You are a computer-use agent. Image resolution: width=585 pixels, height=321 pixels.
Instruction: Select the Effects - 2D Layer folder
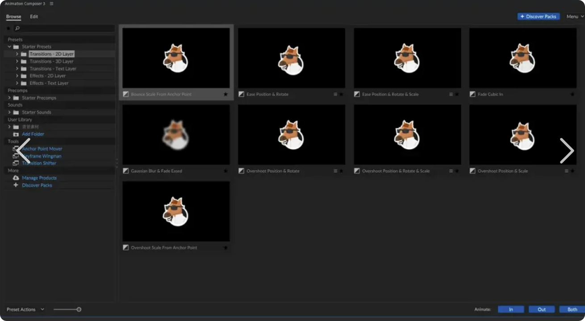pos(48,76)
